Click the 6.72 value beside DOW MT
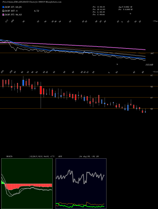 point(36,11)
